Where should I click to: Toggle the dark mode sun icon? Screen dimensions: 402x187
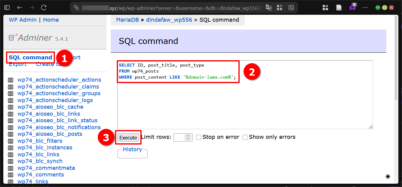(x=388, y=177)
